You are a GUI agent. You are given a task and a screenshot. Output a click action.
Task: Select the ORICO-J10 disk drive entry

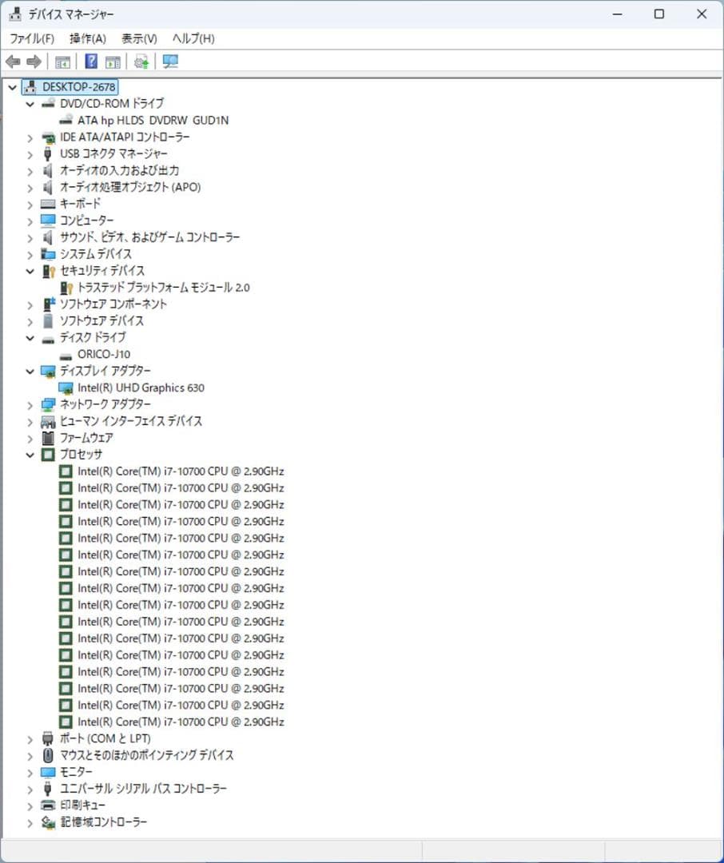pos(102,354)
